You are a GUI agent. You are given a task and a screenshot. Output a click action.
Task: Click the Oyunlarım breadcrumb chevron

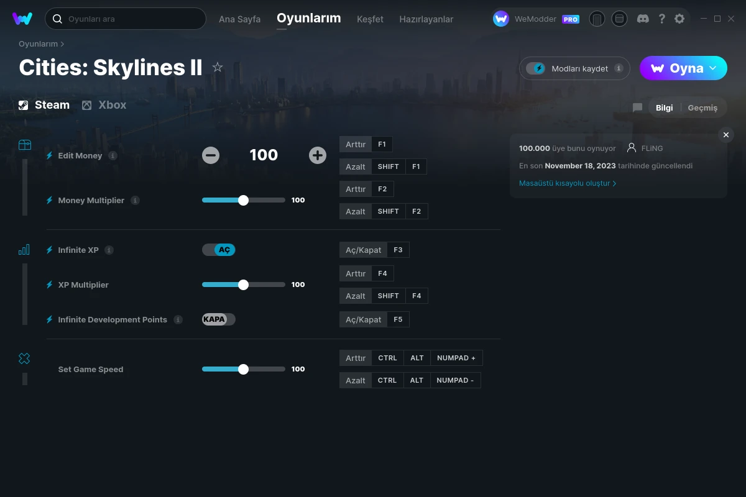(62, 44)
